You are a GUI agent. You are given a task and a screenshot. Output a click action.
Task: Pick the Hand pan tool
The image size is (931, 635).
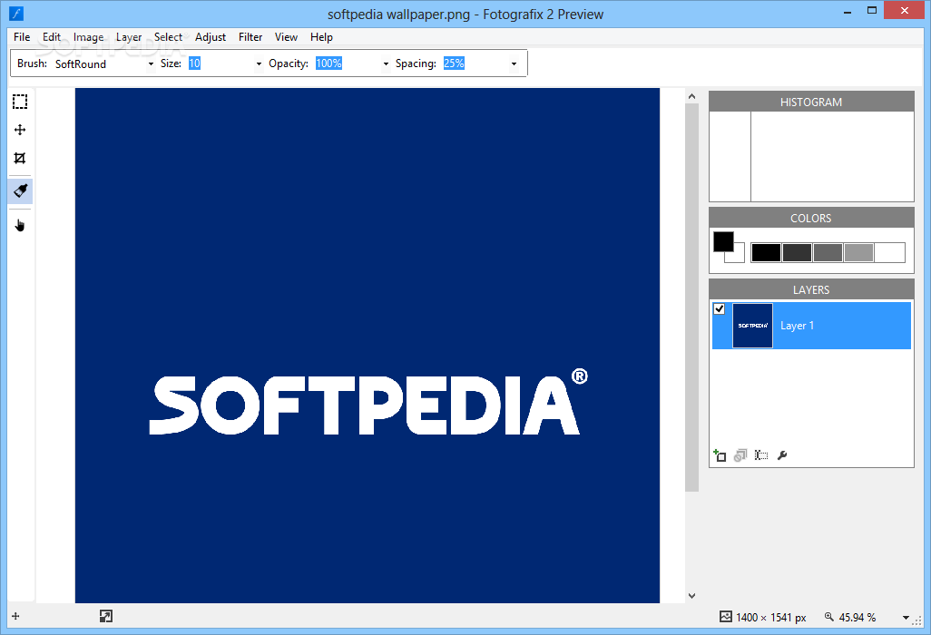pyautogui.click(x=20, y=226)
